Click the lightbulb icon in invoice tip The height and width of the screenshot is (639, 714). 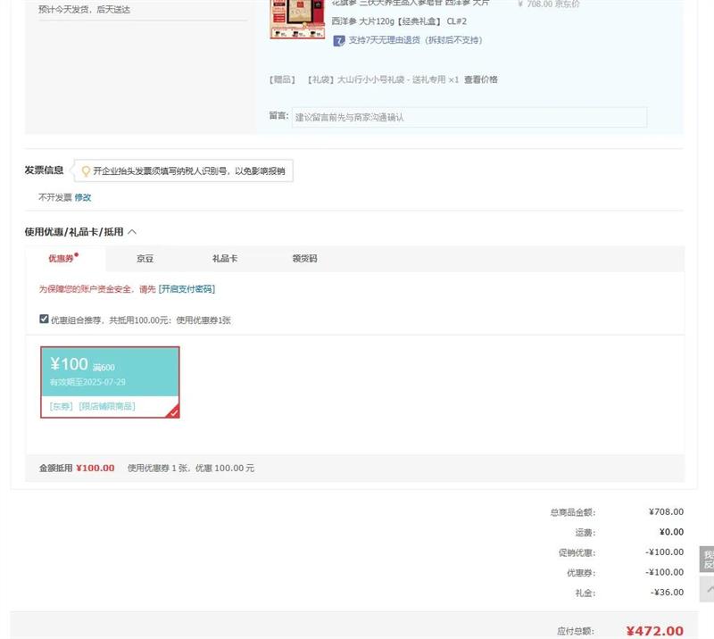tap(86, 170)
